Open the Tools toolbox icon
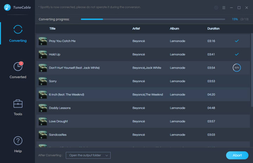The height and width of the screenshot is (163, 253). (x=18, y=104)
